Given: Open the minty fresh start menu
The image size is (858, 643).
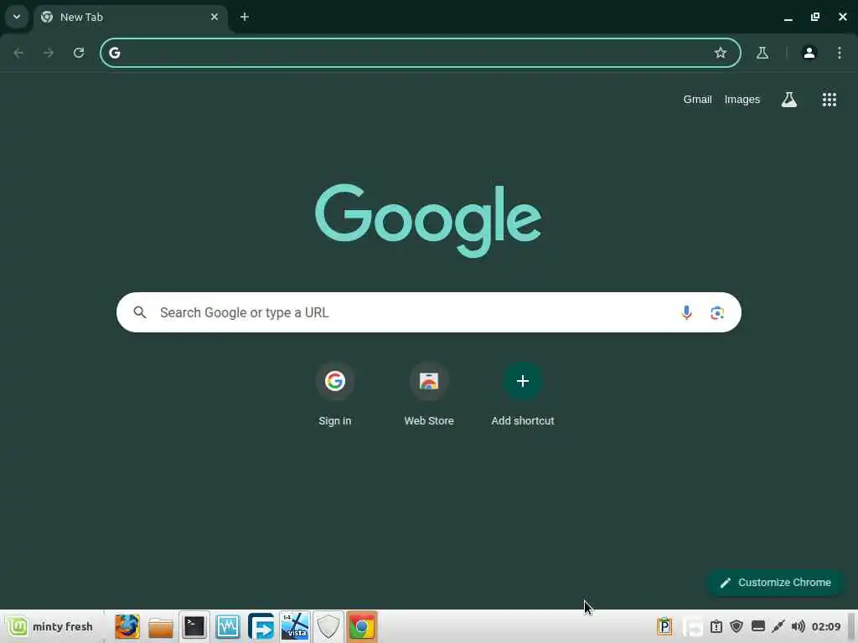Looking at the screenshot, I should tap(50, 626).
